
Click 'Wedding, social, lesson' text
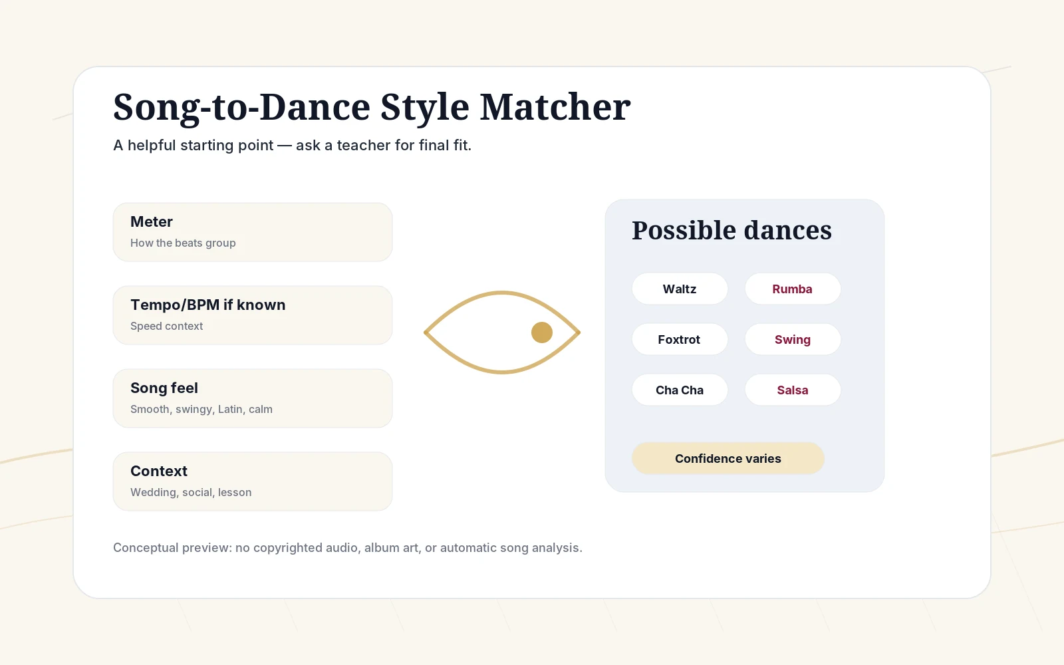tap(191, 492)
